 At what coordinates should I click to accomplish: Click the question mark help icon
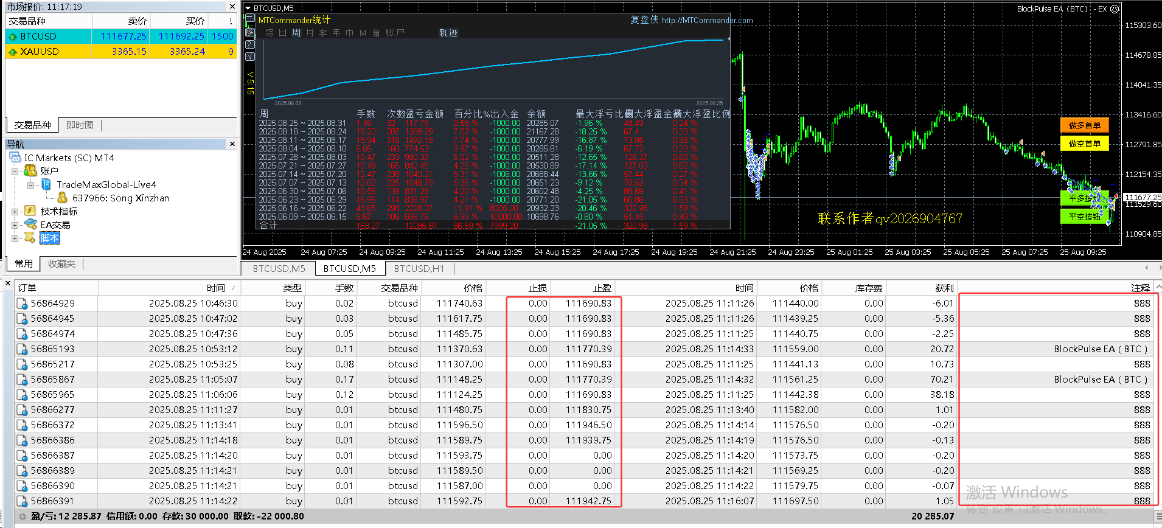coord(249,44)
